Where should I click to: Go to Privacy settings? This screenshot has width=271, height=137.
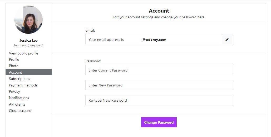point(14,91)
